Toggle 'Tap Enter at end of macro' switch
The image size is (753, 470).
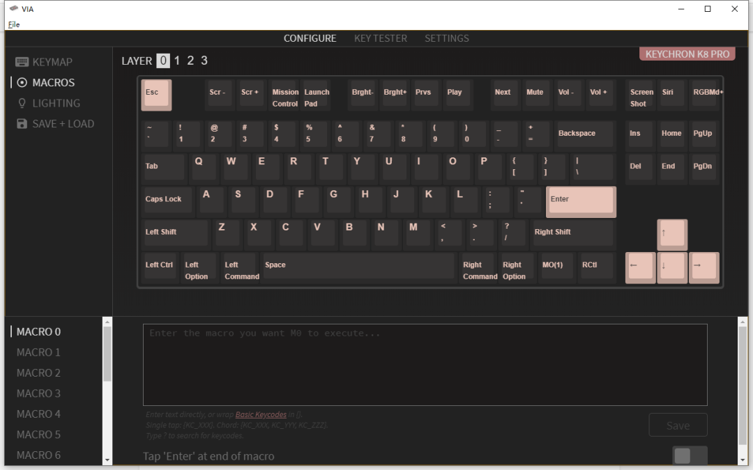coord(690,455)
